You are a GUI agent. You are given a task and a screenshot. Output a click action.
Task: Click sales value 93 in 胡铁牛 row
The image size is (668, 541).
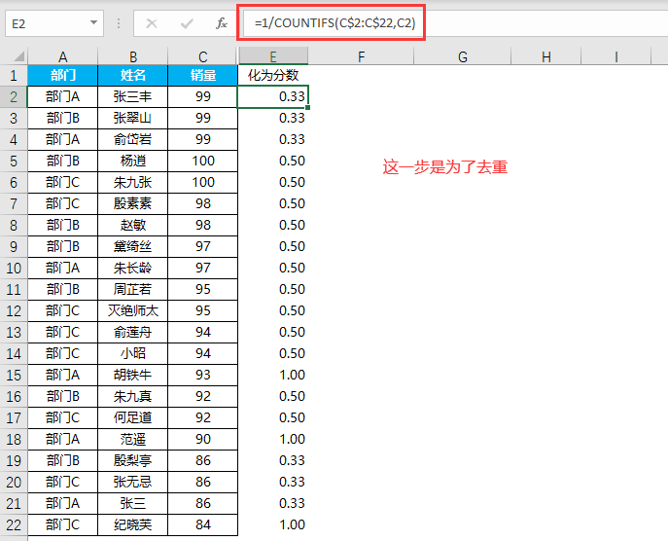point(203,376)
